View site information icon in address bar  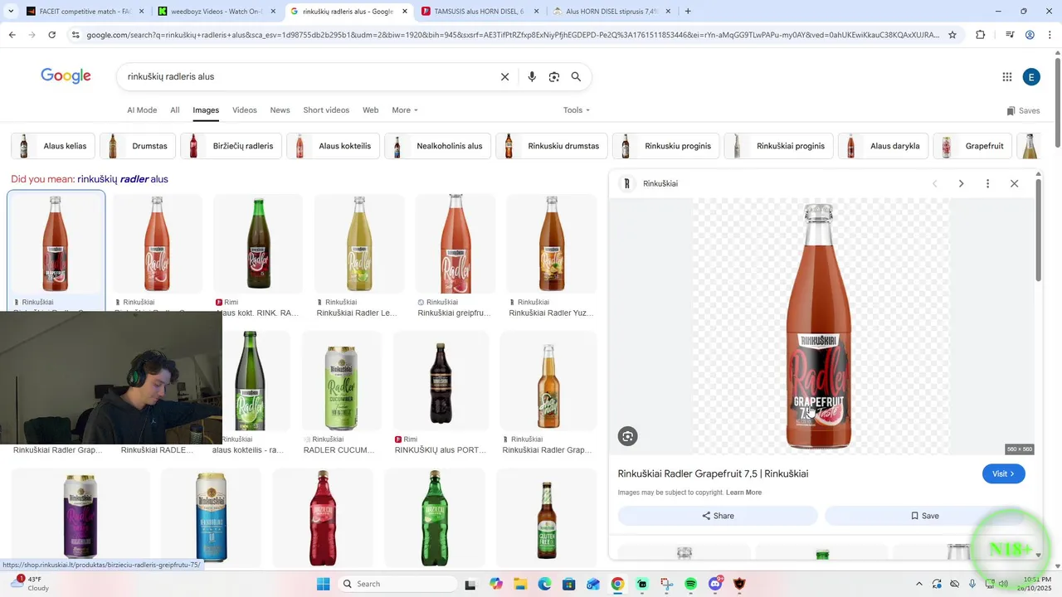[x=76, y=35]
